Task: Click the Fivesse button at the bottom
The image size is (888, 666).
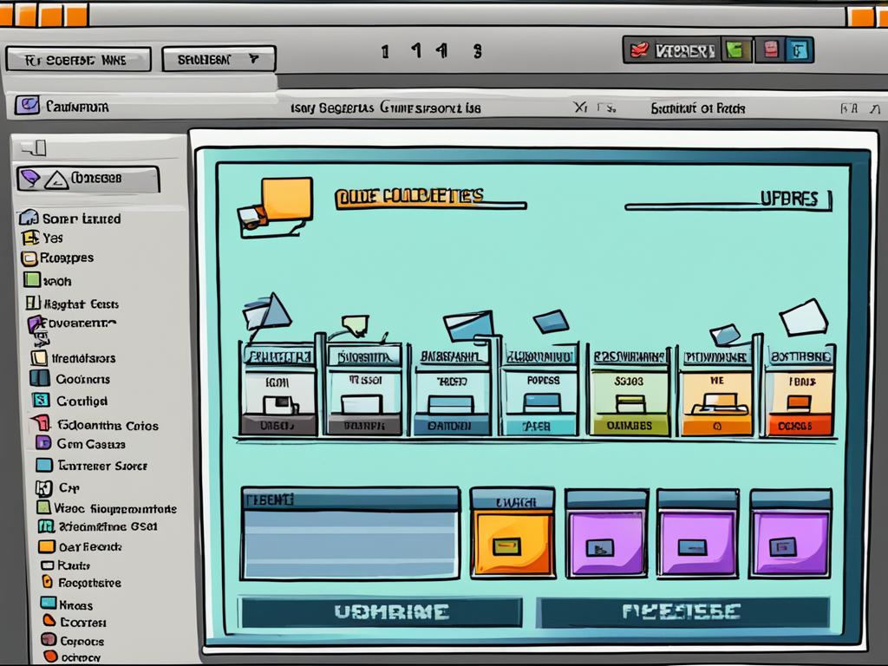Action: 682,612
